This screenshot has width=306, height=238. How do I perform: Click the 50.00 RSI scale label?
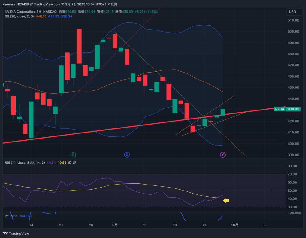point(292,191)
